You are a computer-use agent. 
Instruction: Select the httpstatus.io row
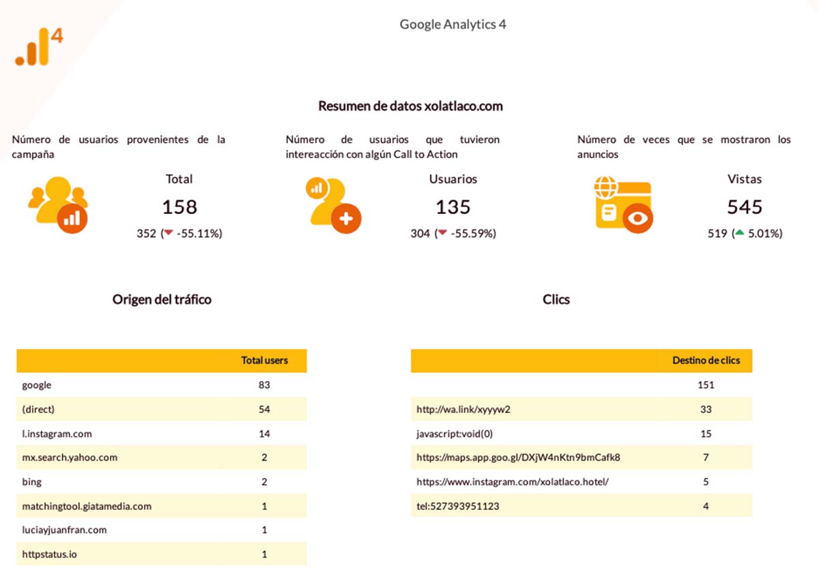(162, 554)
